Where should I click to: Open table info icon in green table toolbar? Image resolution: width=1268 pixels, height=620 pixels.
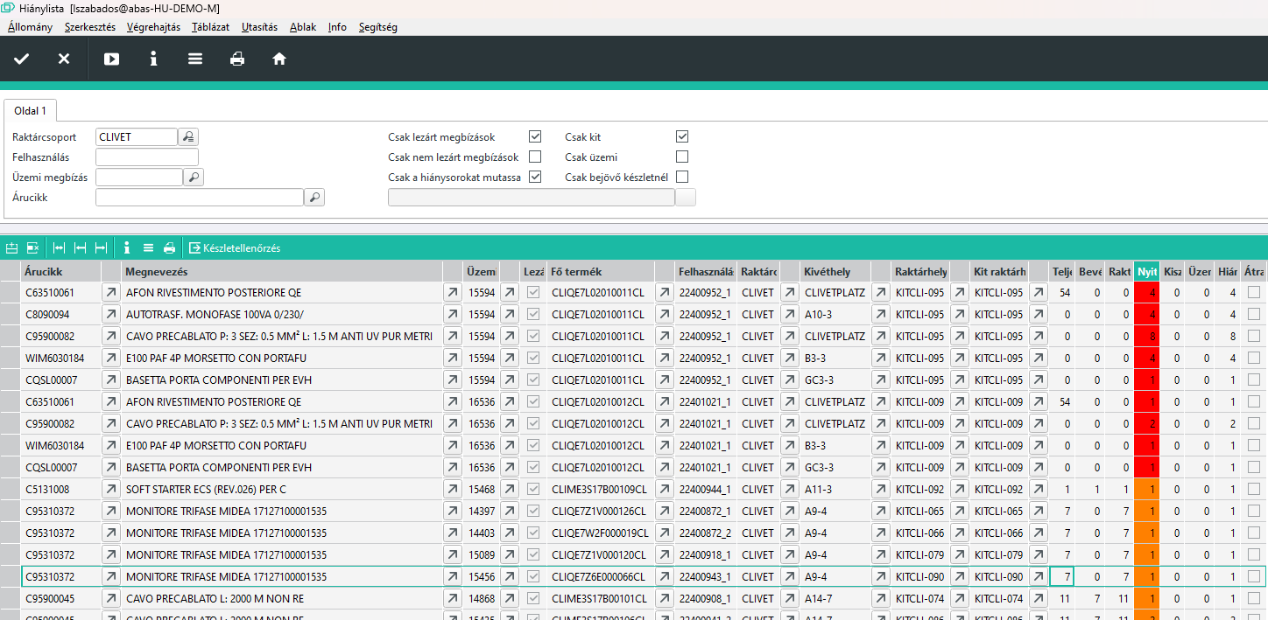click(127, 248)
